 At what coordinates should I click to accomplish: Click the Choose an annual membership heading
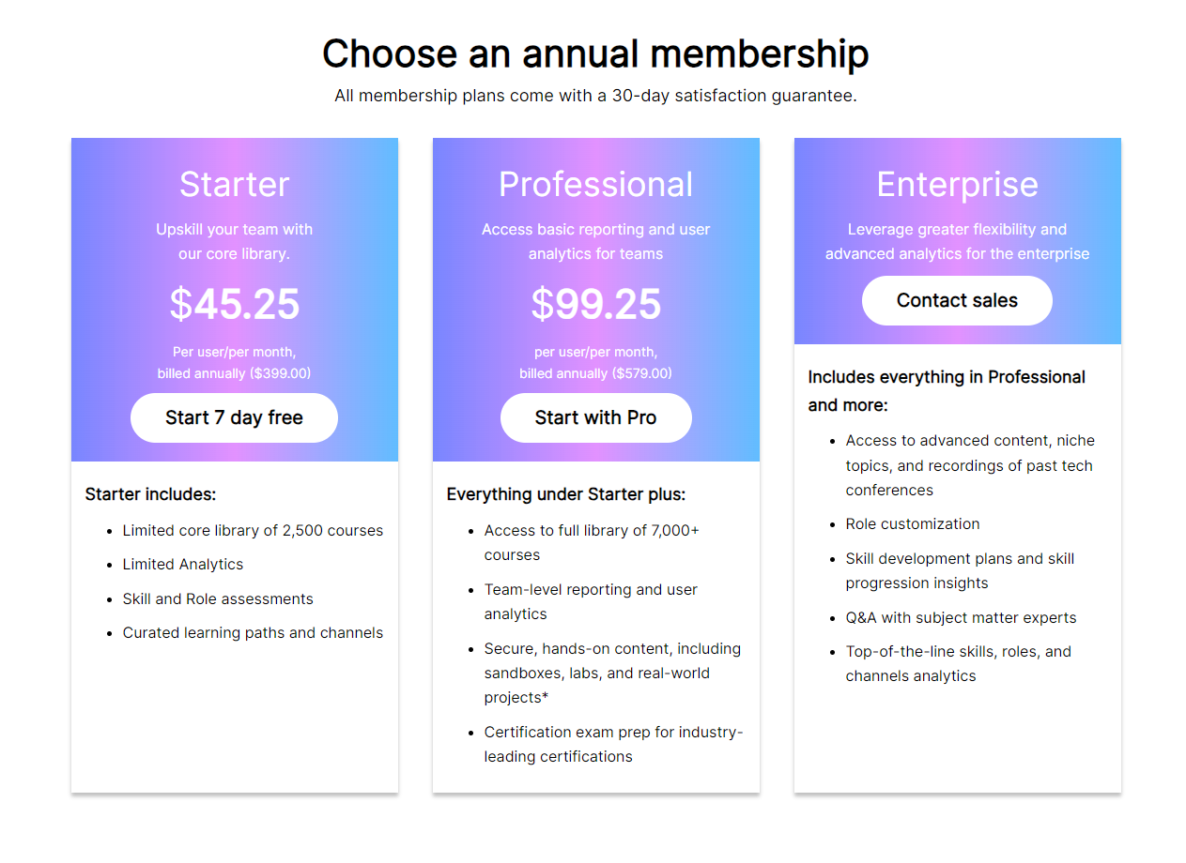pos(595,53)
